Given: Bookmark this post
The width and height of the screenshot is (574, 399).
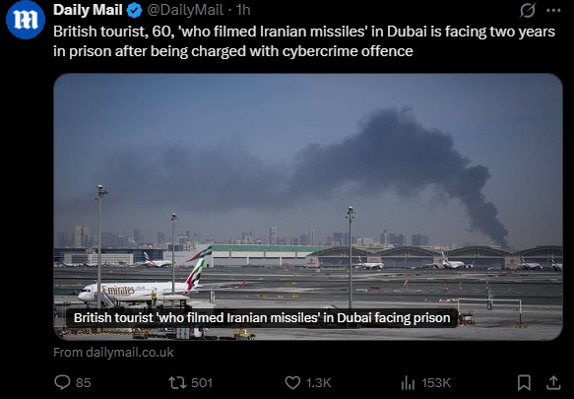Looking at the screenshot, I should (524, 383).
